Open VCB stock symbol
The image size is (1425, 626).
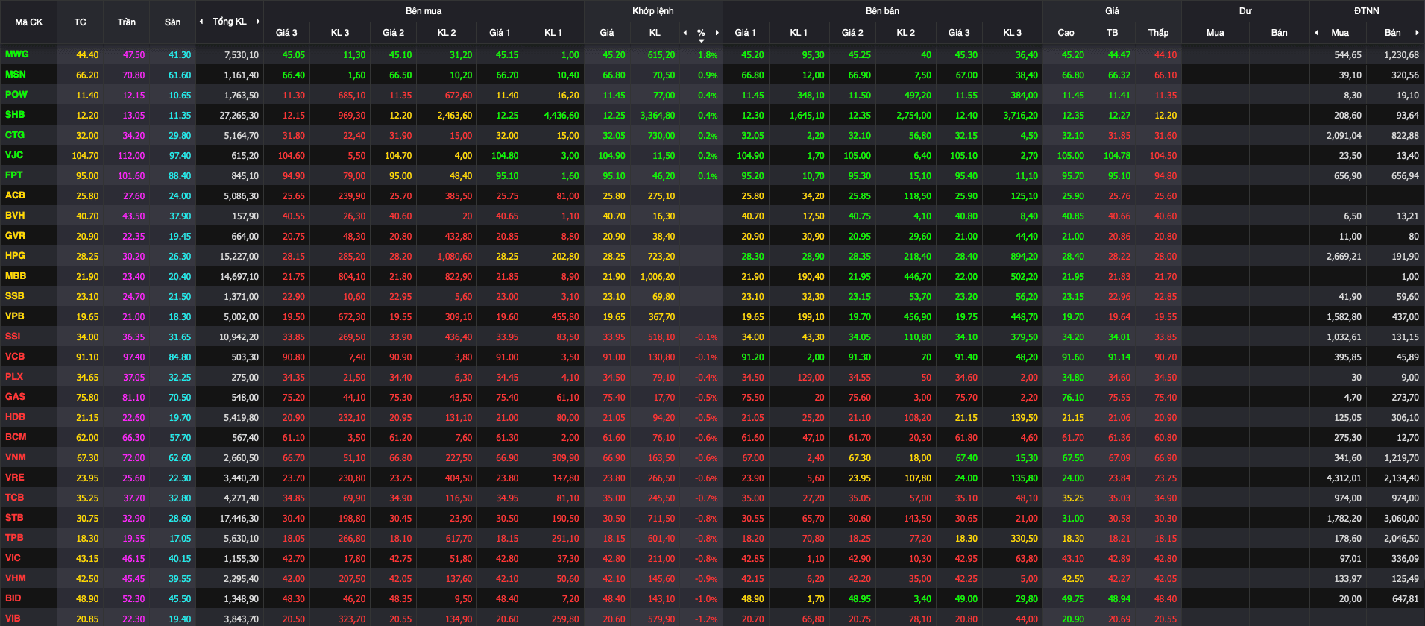pyautogui.click(x=15, y=357)
